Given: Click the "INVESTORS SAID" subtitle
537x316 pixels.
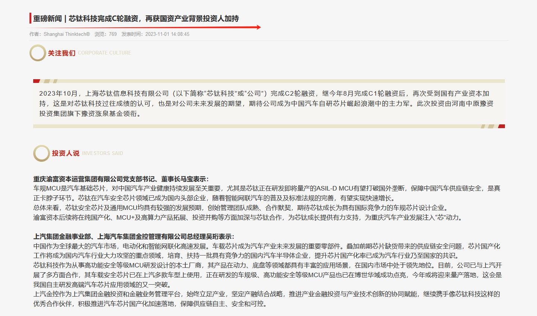Looking at the screenshot, I should 103,153.
